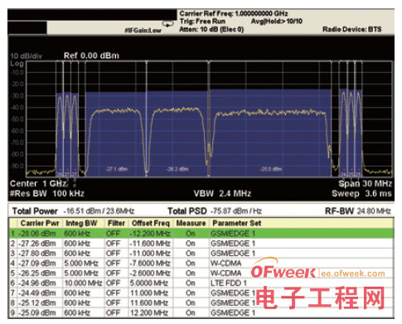Select the 'Filter' column header
The width and height of the screenshot is (402, 324).
tap(116, 223)
